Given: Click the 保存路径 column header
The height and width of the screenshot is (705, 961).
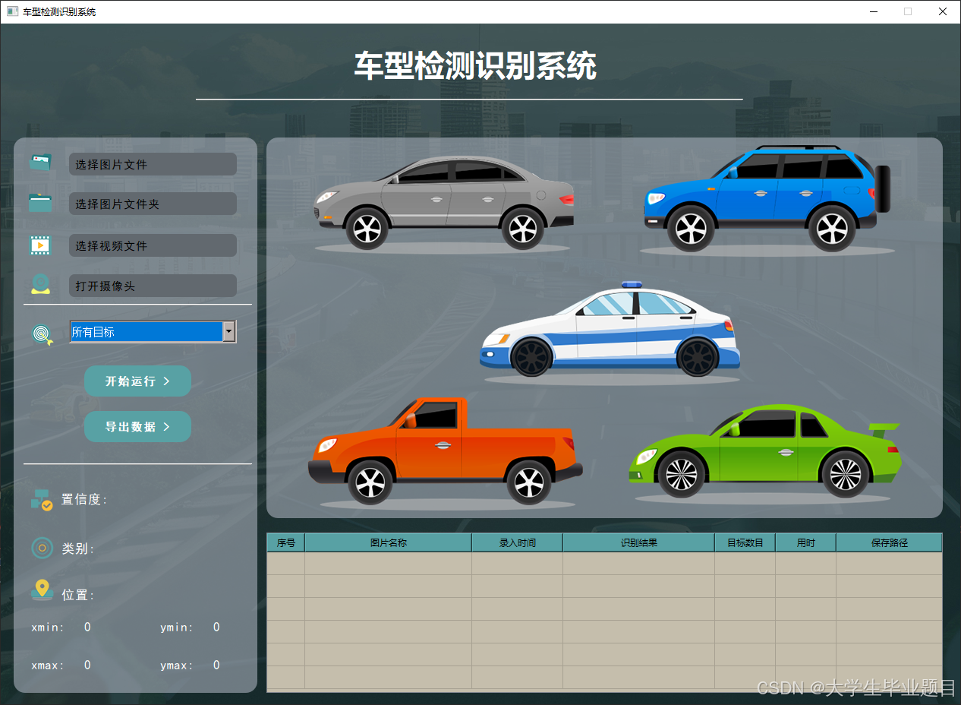Looking at the screenshot, I should coord(890,542).
